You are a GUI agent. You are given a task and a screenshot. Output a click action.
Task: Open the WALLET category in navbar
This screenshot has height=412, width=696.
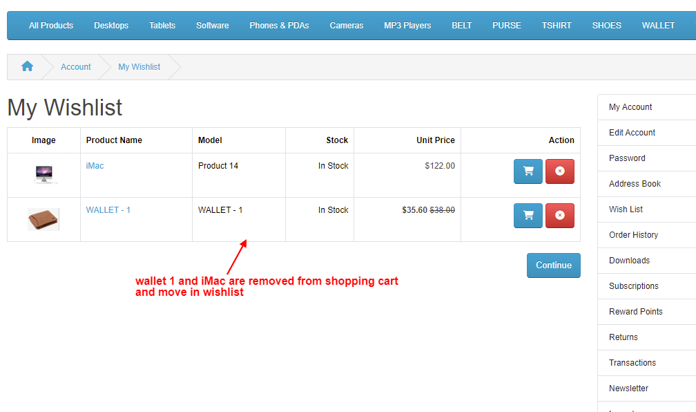click(658, 26)
